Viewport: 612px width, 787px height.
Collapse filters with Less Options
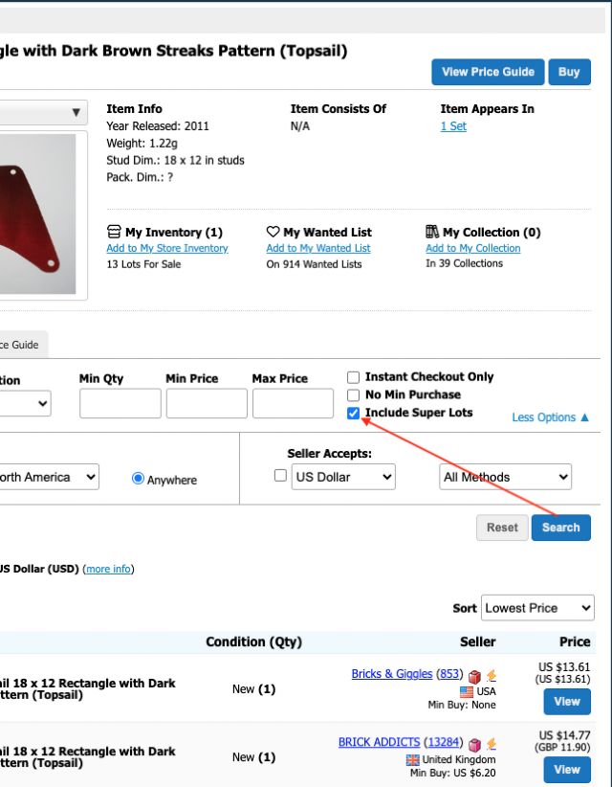550,417
